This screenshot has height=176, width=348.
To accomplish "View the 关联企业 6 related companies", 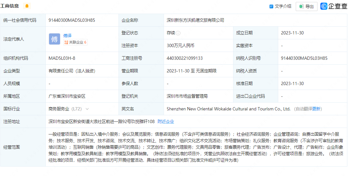I will pos(75,42).
